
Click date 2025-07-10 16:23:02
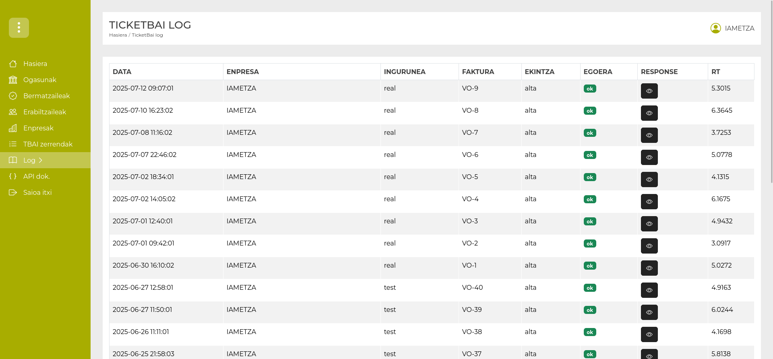point(143,110)
